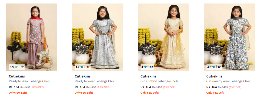Open the red dupatta striped outfit image
The image size is (257, 99).
point(32,37)
